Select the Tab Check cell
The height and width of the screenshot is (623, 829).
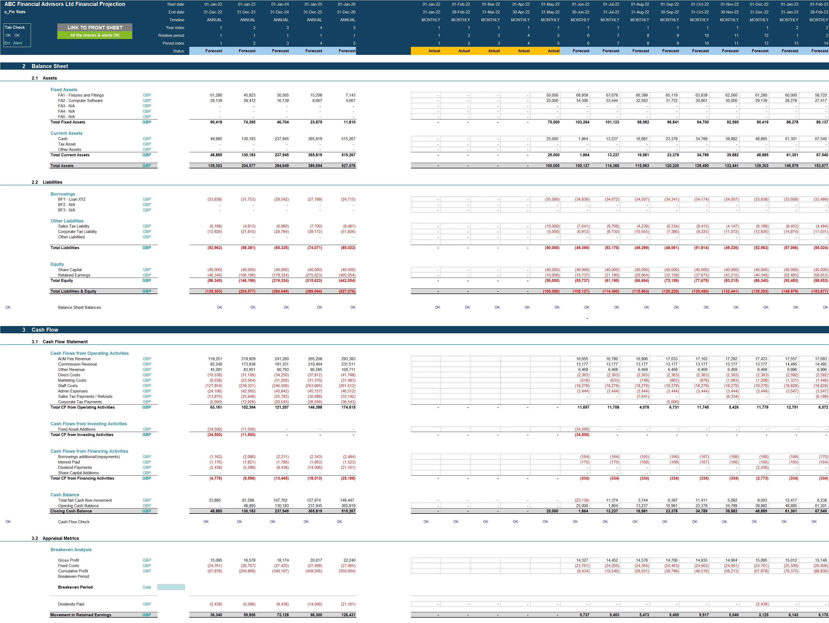point(15,27)
